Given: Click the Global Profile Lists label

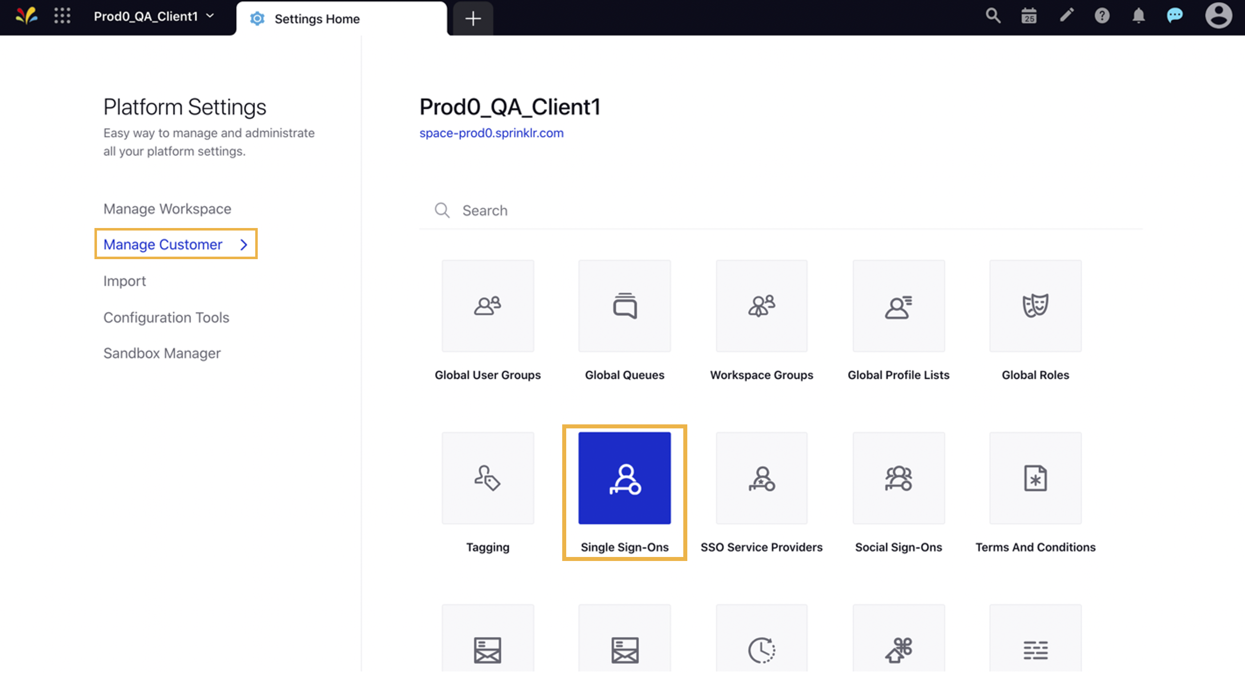Looking at the screenshot, I should [898, 375].
